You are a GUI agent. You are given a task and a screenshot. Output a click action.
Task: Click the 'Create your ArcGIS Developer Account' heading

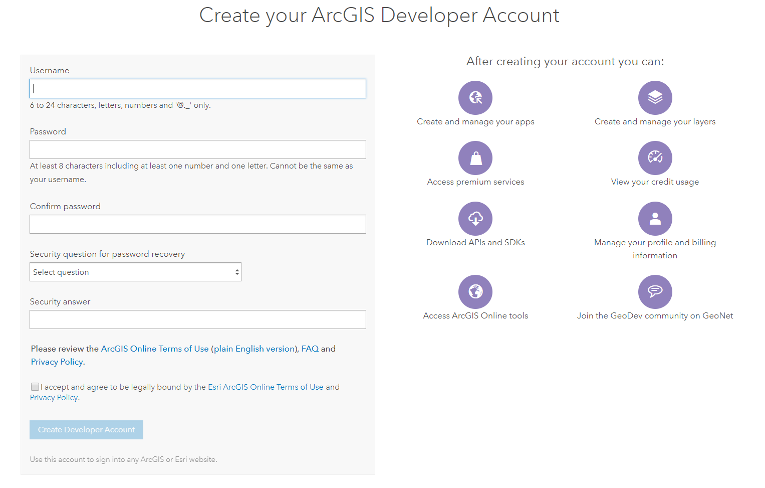(379, 15)
